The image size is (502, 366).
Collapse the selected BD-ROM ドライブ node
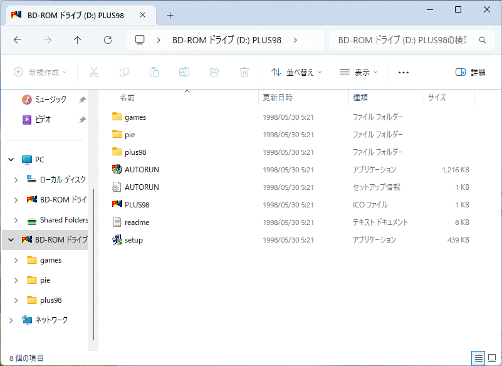click(11, 239)
